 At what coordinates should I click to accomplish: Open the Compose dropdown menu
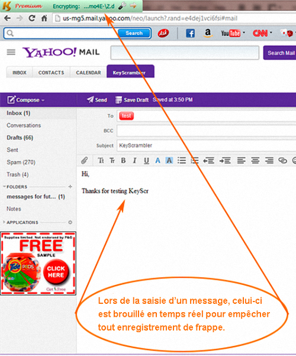click(43, 100)
